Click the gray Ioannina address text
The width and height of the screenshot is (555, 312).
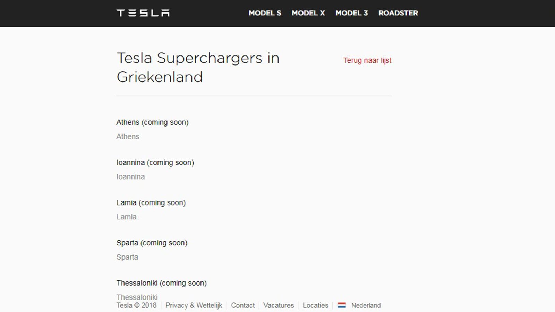click(x=130, y=177)
